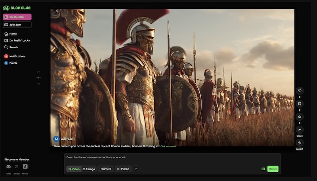Screen dimensions: 317x181
Task: Open Profile in the sidebar
Action: point(11,63)
